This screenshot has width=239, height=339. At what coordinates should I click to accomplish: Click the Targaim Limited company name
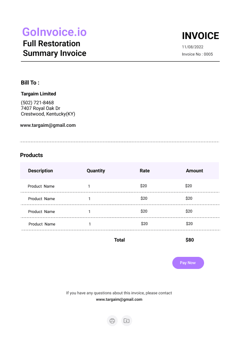tap(39, 94)
